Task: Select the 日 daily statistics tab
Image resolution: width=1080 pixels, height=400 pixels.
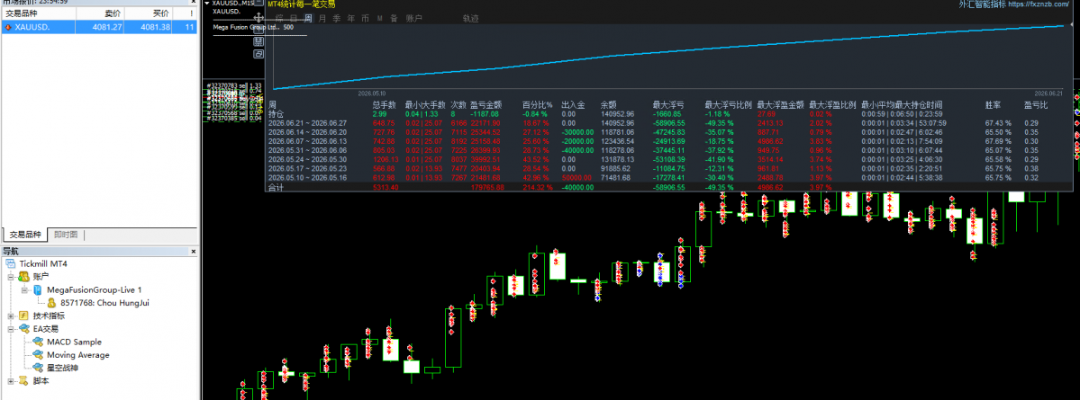Action: (x=294, y=18)
